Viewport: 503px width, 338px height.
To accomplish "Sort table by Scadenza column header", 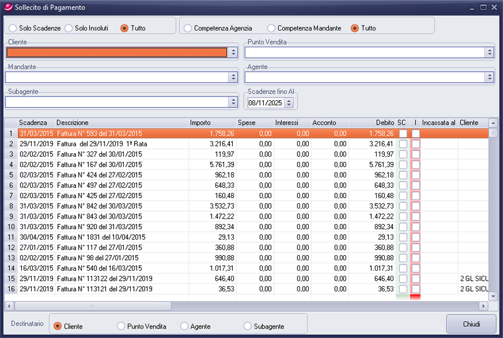I will 32,123.
